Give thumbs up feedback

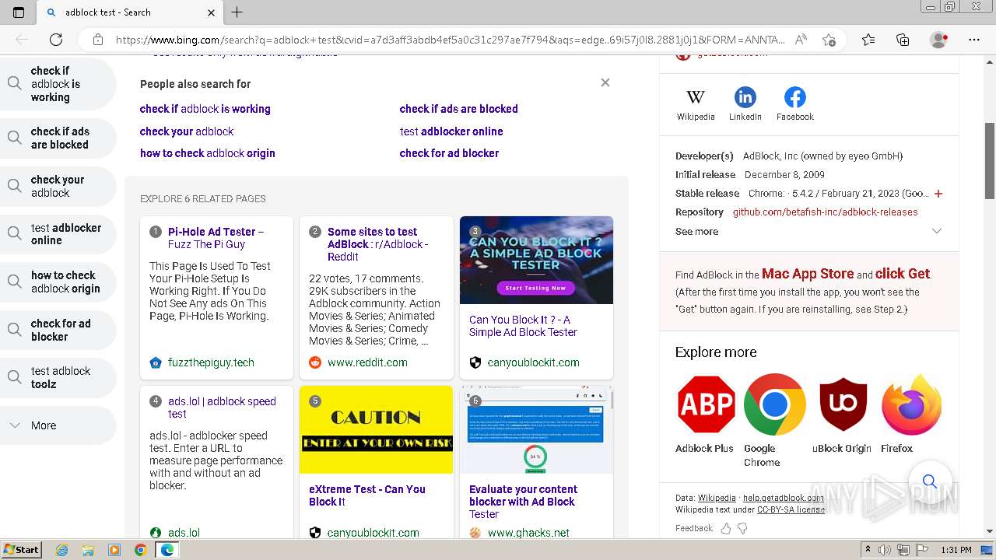725,528
